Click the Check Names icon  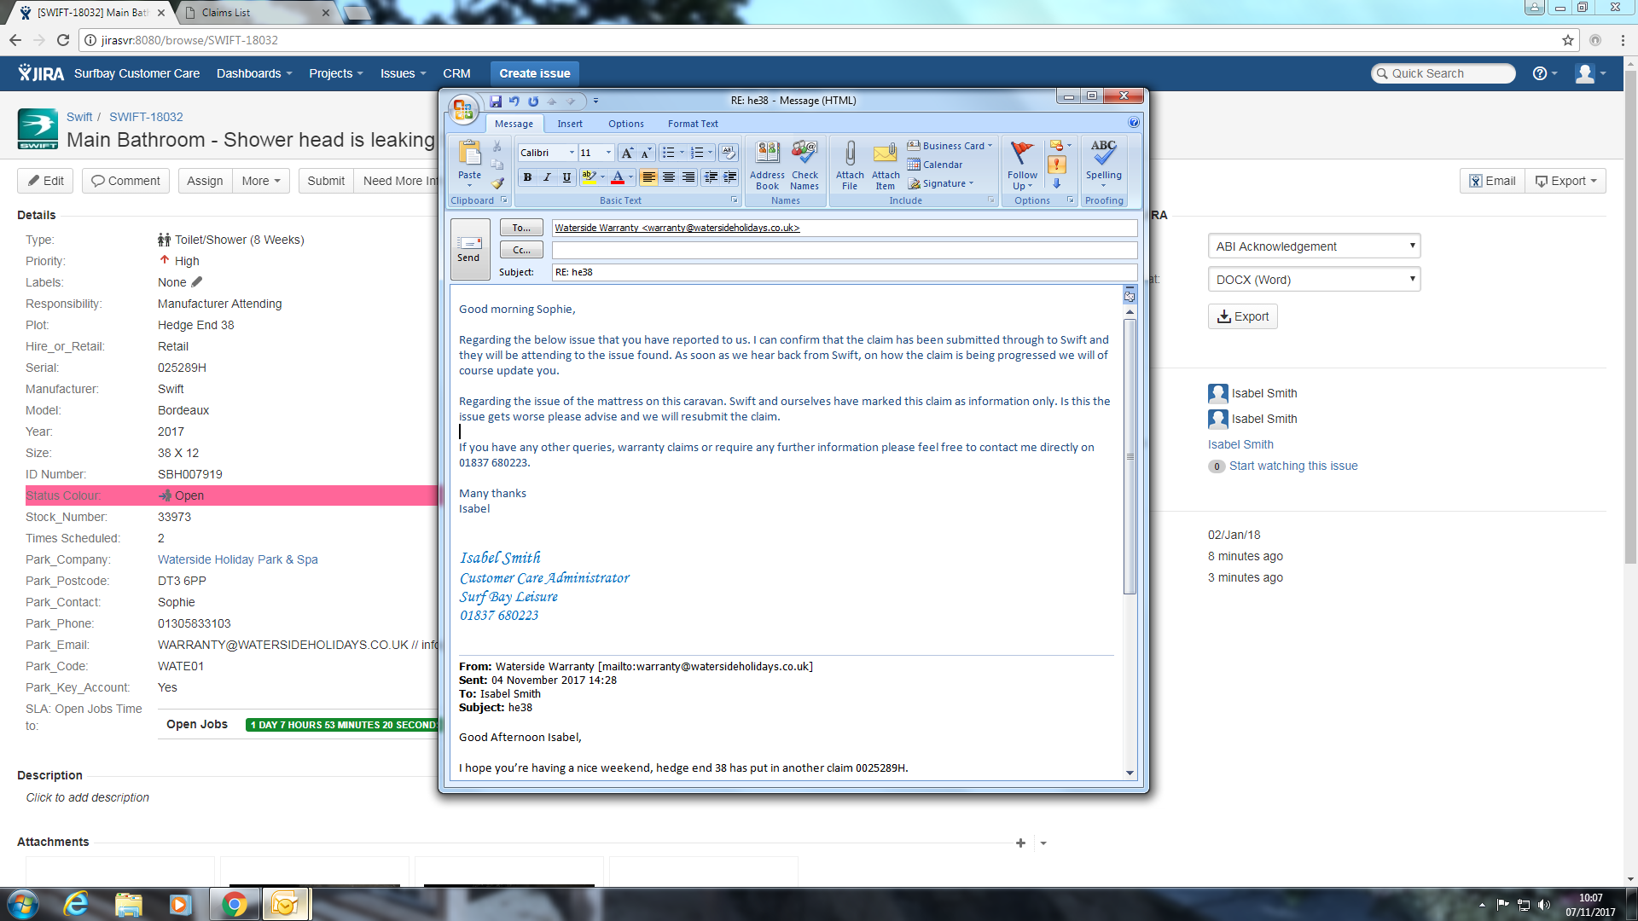[x=804, y=164]
